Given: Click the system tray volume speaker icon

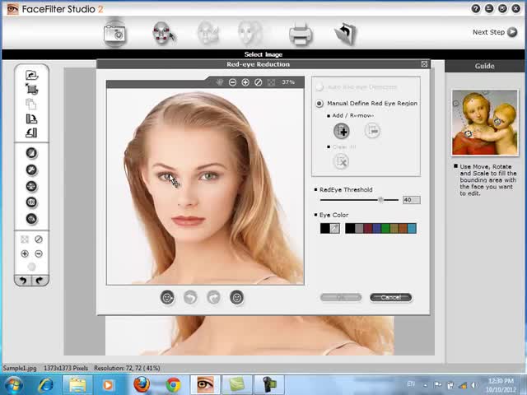Looking at the screenshot, I should (x=475, y=385).
